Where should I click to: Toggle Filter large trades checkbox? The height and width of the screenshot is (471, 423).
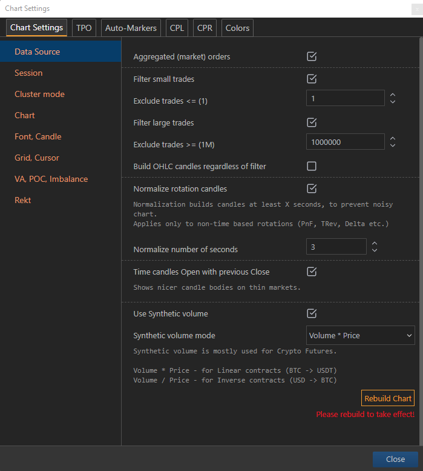click(x=312, y=122)
